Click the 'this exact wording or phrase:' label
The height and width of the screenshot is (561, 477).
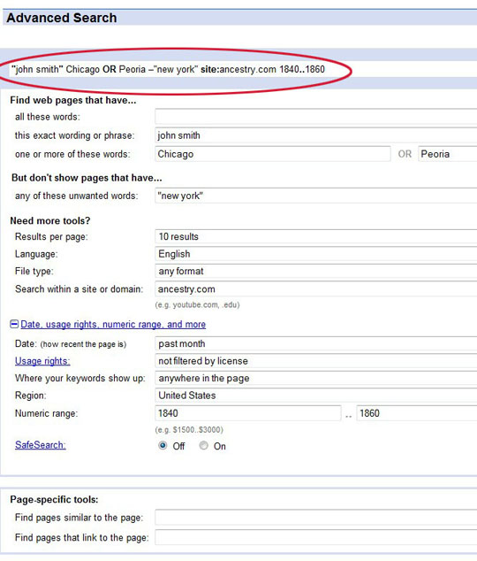click(x=74, y=135)
